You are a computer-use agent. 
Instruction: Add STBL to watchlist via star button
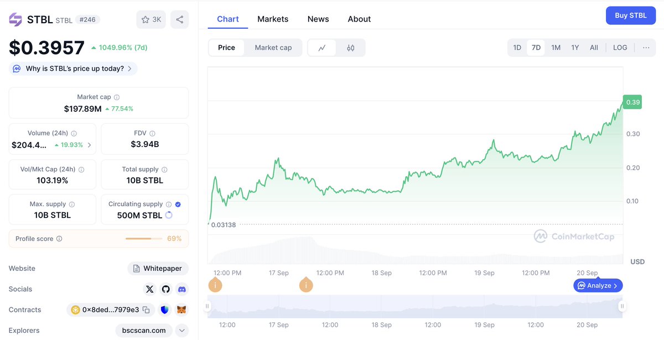(x=151, y=19)
